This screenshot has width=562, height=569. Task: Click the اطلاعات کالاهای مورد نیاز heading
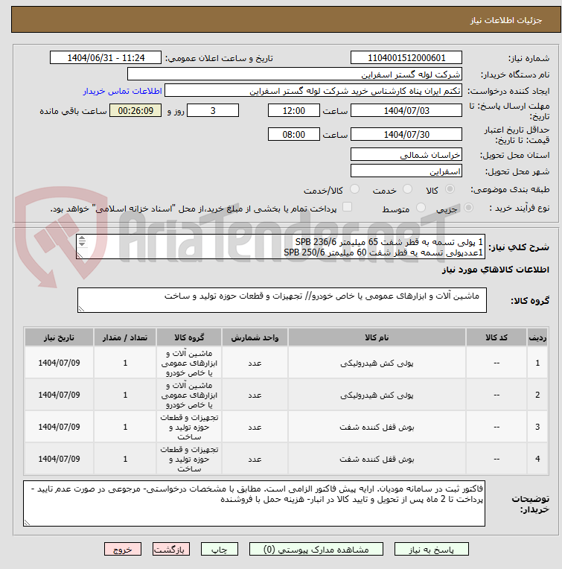(x=495, y=270)
